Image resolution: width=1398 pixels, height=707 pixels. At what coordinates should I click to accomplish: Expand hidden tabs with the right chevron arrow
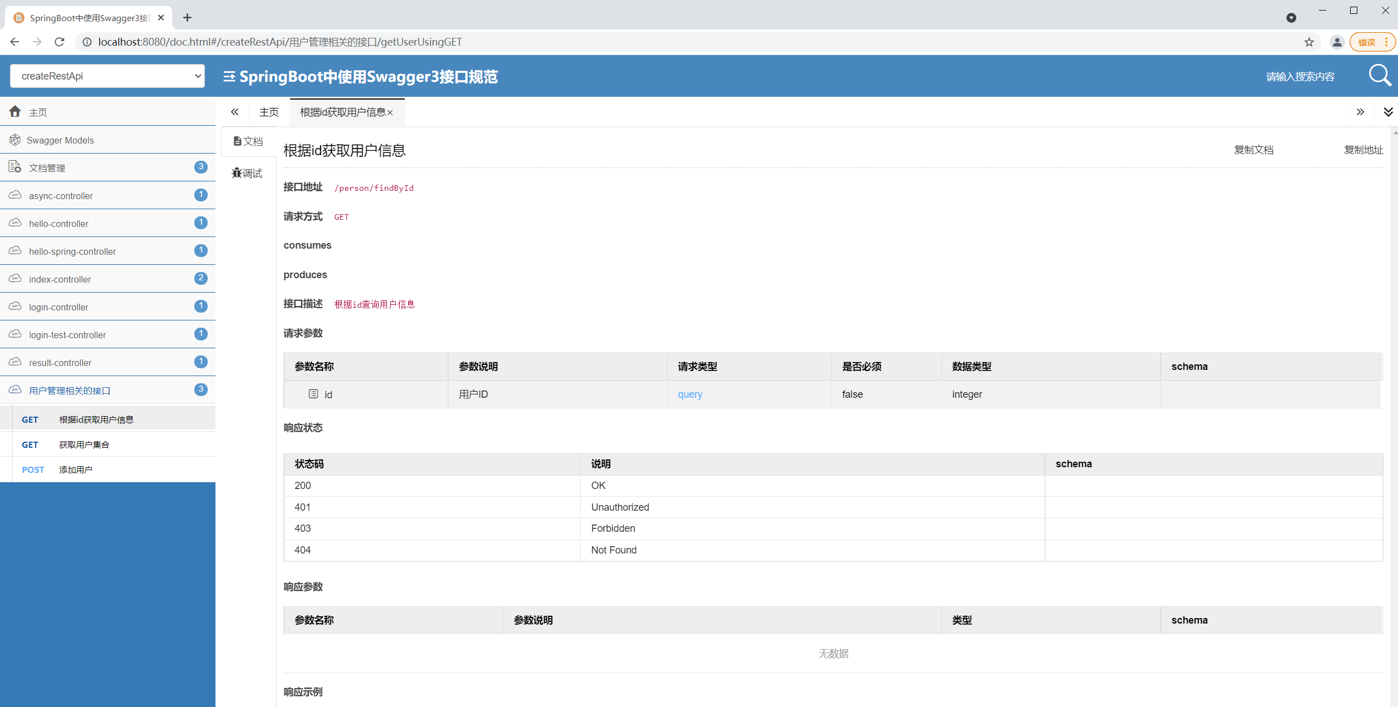point(1361,111)
